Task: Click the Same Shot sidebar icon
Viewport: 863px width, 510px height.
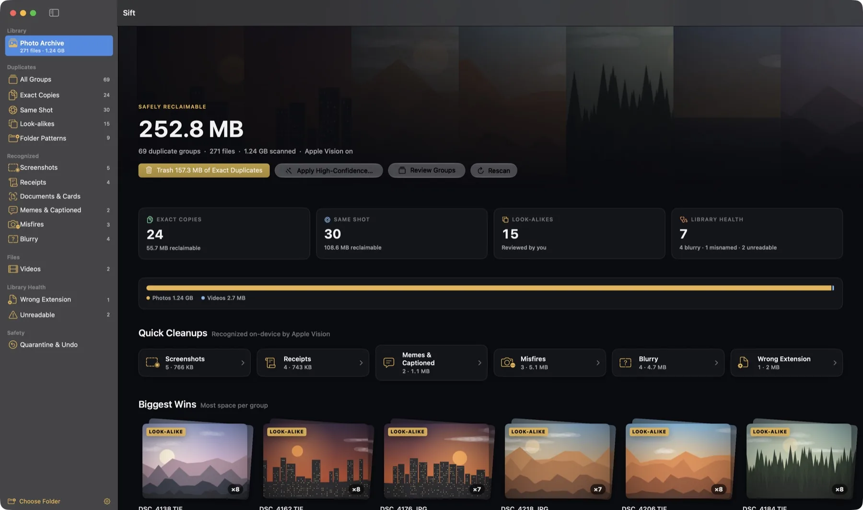Action: click(x=13, y=110)
